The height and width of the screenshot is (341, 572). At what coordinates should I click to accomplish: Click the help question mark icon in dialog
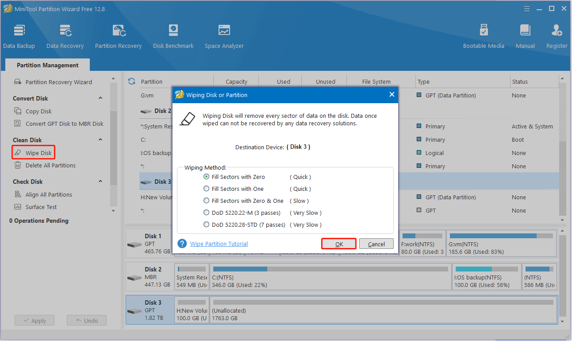182,244
